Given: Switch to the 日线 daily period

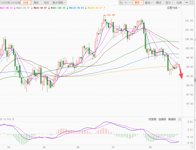Looking at the screenshot, I should coord(26,2).
